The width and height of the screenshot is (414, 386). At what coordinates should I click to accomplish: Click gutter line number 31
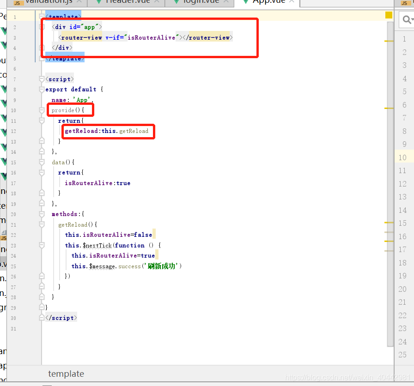pyautogui.click(x=13, y=329)
